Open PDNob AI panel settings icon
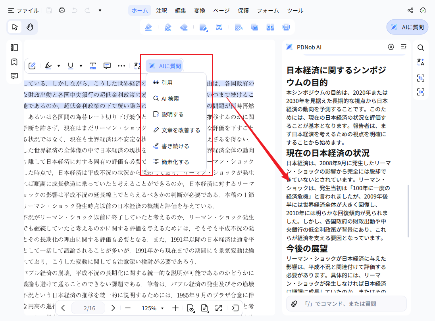435x321 pixels. click(391, 47)
